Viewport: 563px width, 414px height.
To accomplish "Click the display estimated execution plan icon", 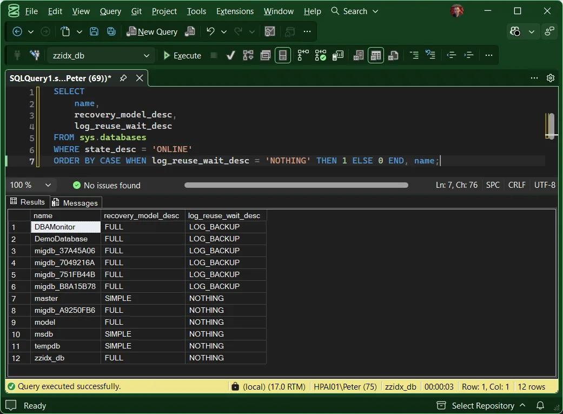I will pyautogui.click(x=248, y=55).
